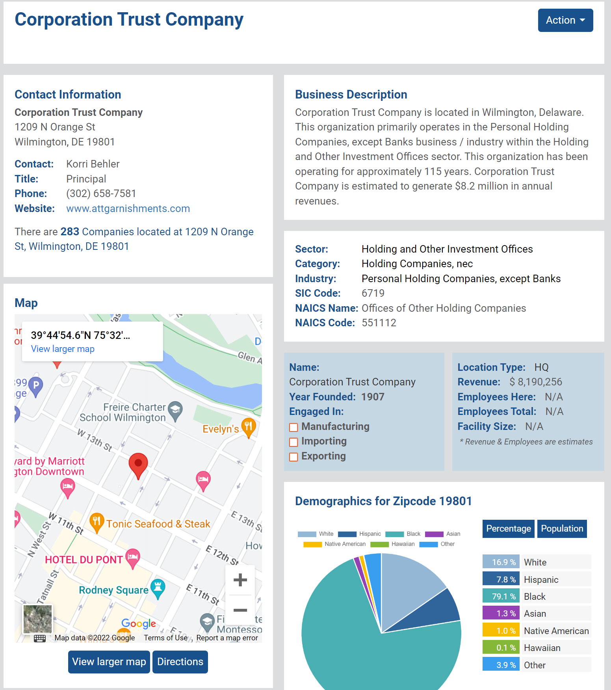Select the 79.1 % Black row
The height and width of the screenshot is (690, 611).
point(537,597)
